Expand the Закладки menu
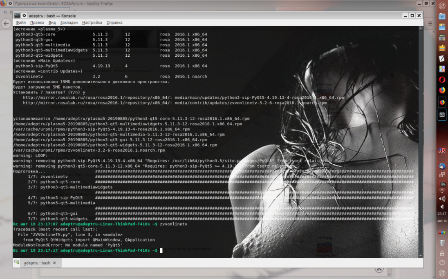This screenshot has width=448, height=279. tap(69, 22)
